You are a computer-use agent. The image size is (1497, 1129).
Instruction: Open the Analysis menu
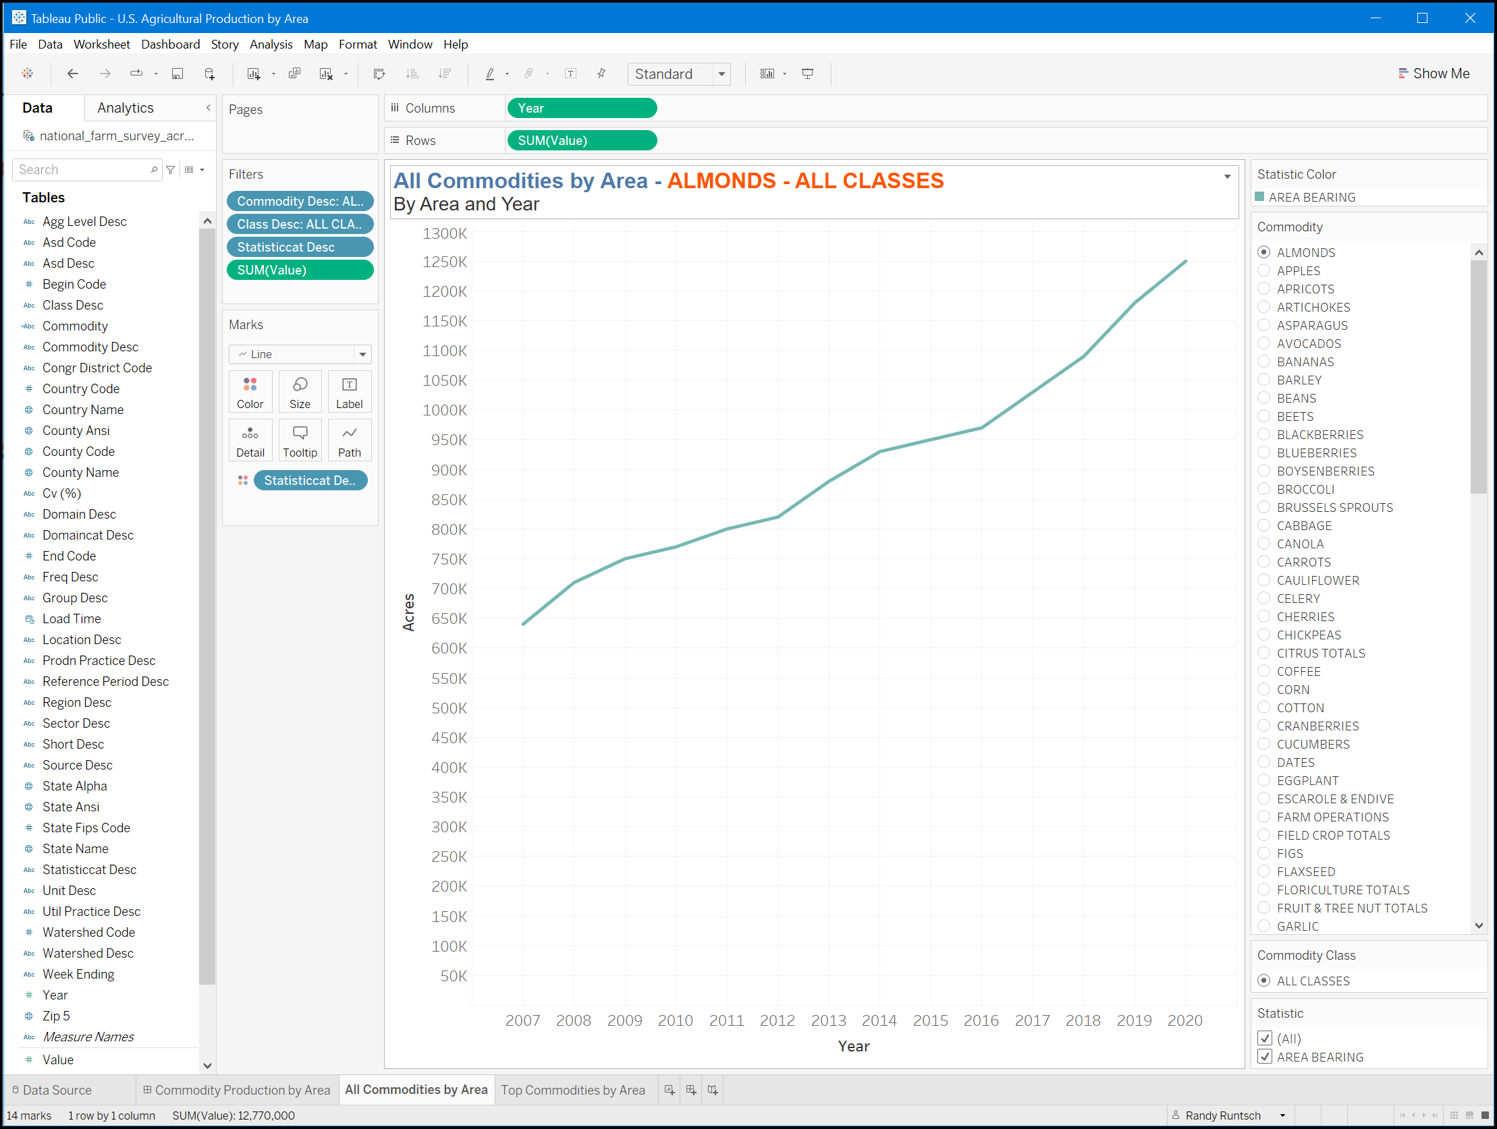271,44
